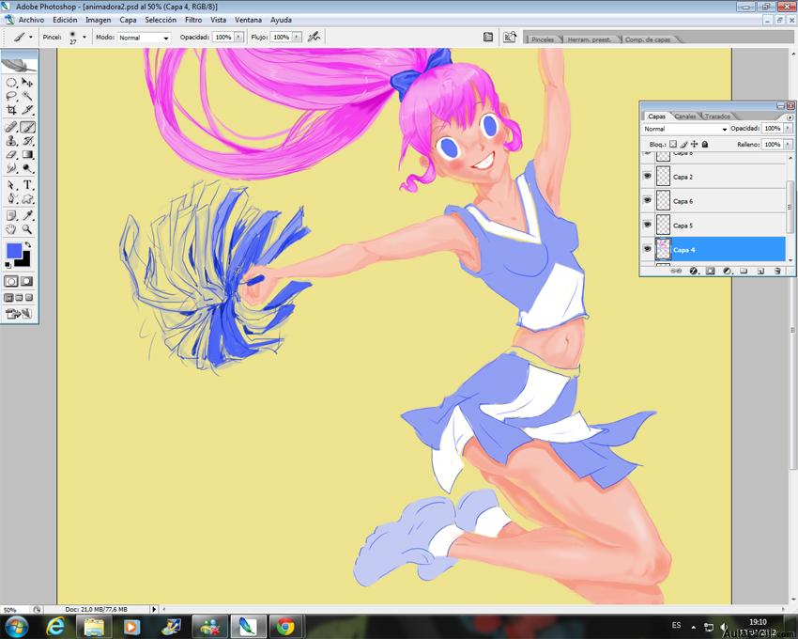Select the Pen tool
This screenshot has width=798, height=639.
click(11, 198)
